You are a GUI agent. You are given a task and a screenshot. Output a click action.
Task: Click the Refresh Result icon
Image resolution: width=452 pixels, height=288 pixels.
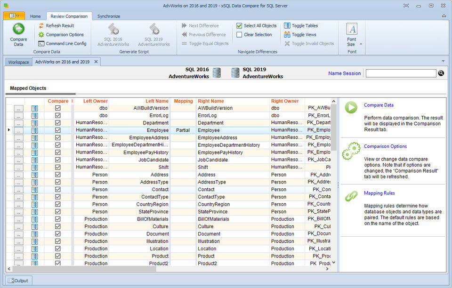(41, 25)
